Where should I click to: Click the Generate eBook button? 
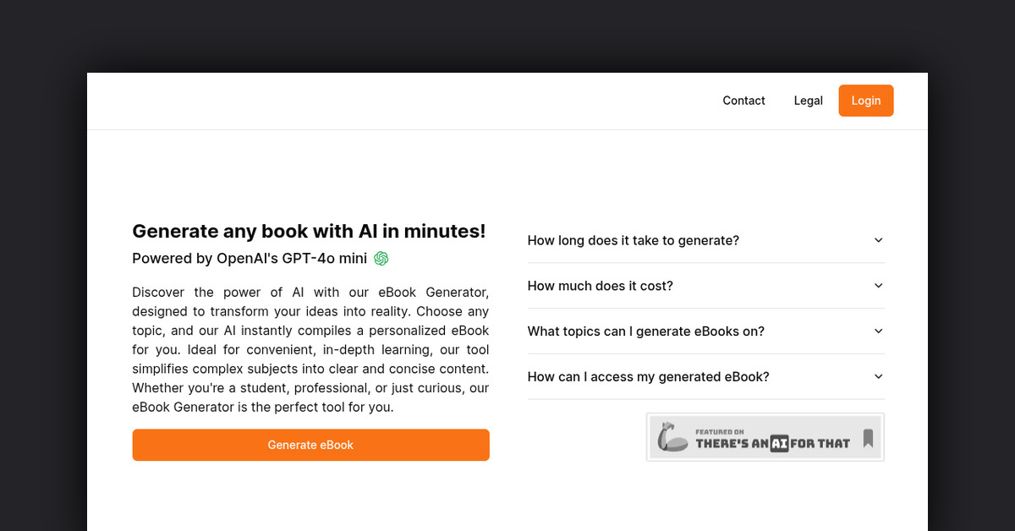tap(310, 445)
